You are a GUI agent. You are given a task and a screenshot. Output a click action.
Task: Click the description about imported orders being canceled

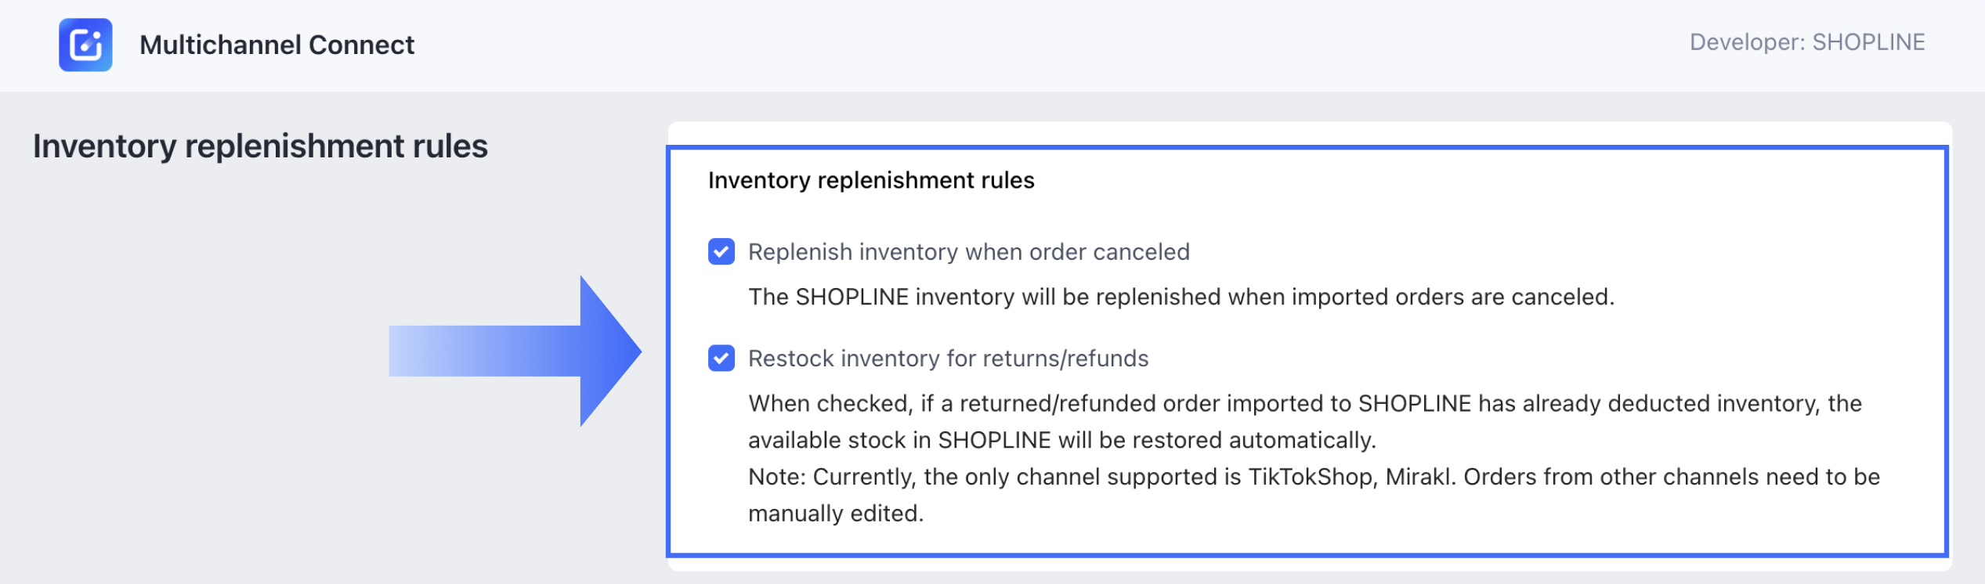tap(1181, 297)
